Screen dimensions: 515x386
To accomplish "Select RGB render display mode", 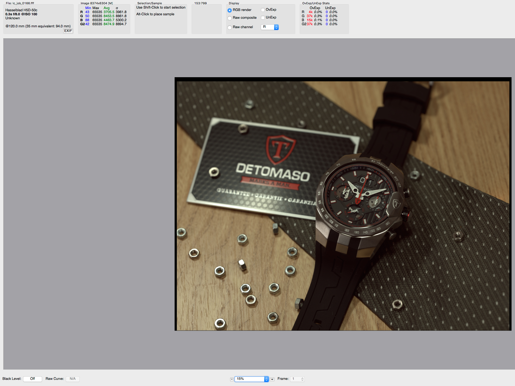I will [x=230, y=10].
